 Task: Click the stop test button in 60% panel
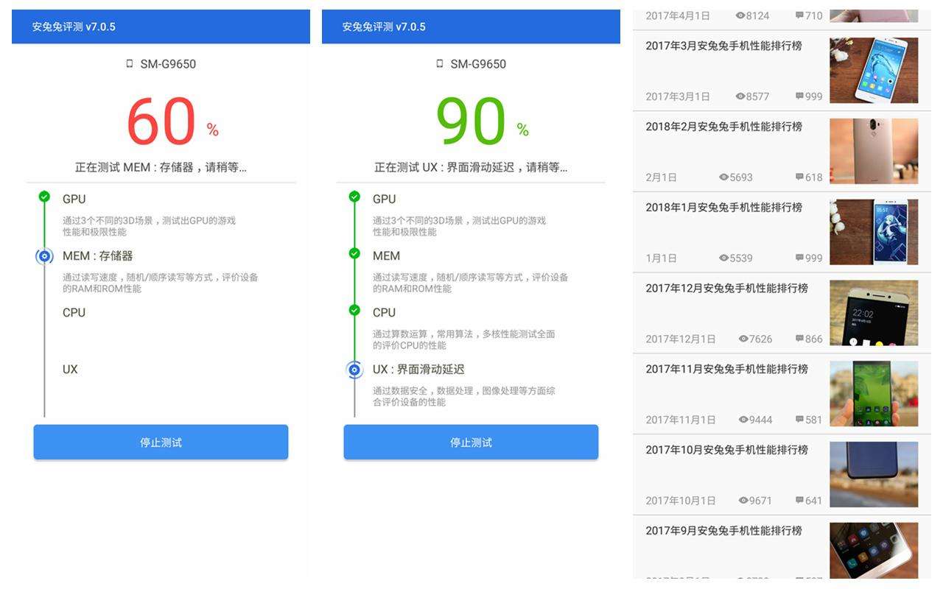tap(161, 442)
